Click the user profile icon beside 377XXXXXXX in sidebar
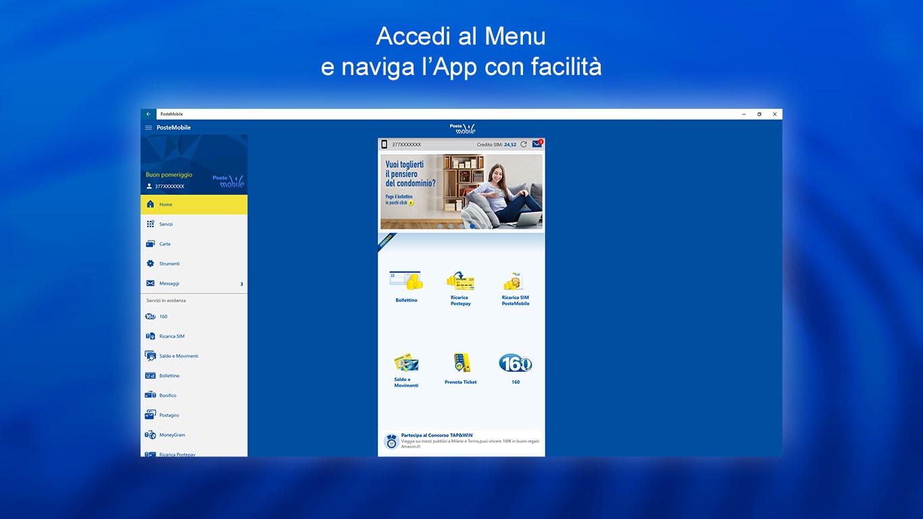The image size is (923, 519). 149,186
